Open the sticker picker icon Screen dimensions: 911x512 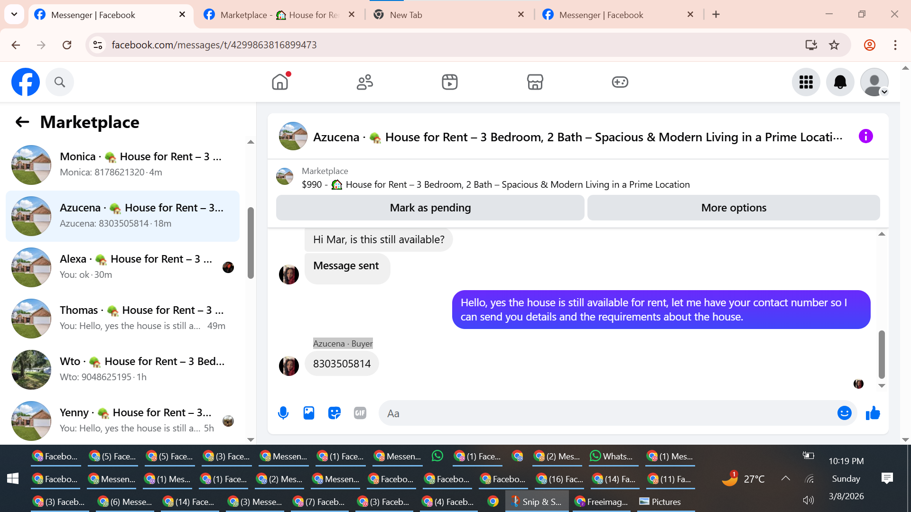coord(335,413)
